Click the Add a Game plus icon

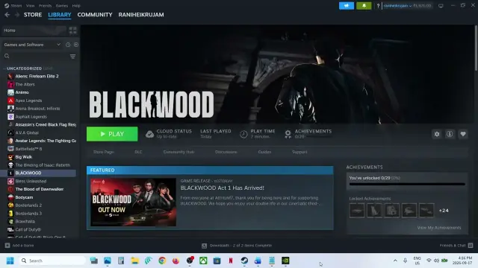click(7, 245)
